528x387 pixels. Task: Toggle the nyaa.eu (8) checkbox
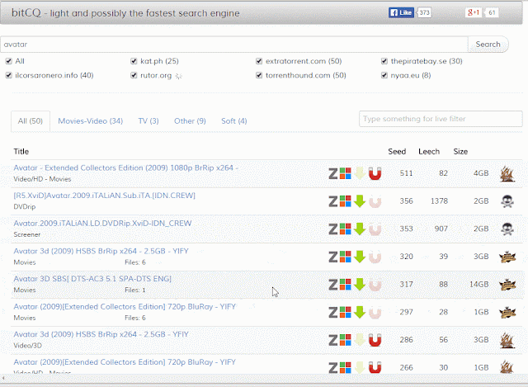pos(384,75)
